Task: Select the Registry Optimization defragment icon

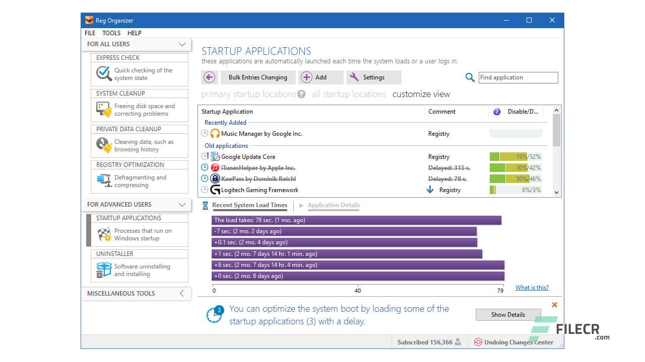Action: click(104, 181)
